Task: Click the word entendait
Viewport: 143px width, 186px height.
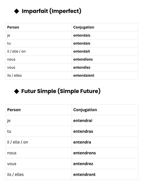Action: [x=82, y=51]
